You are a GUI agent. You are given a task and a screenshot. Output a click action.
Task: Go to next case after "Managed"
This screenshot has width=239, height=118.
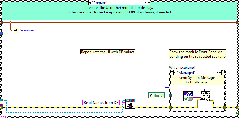(220, 73)
